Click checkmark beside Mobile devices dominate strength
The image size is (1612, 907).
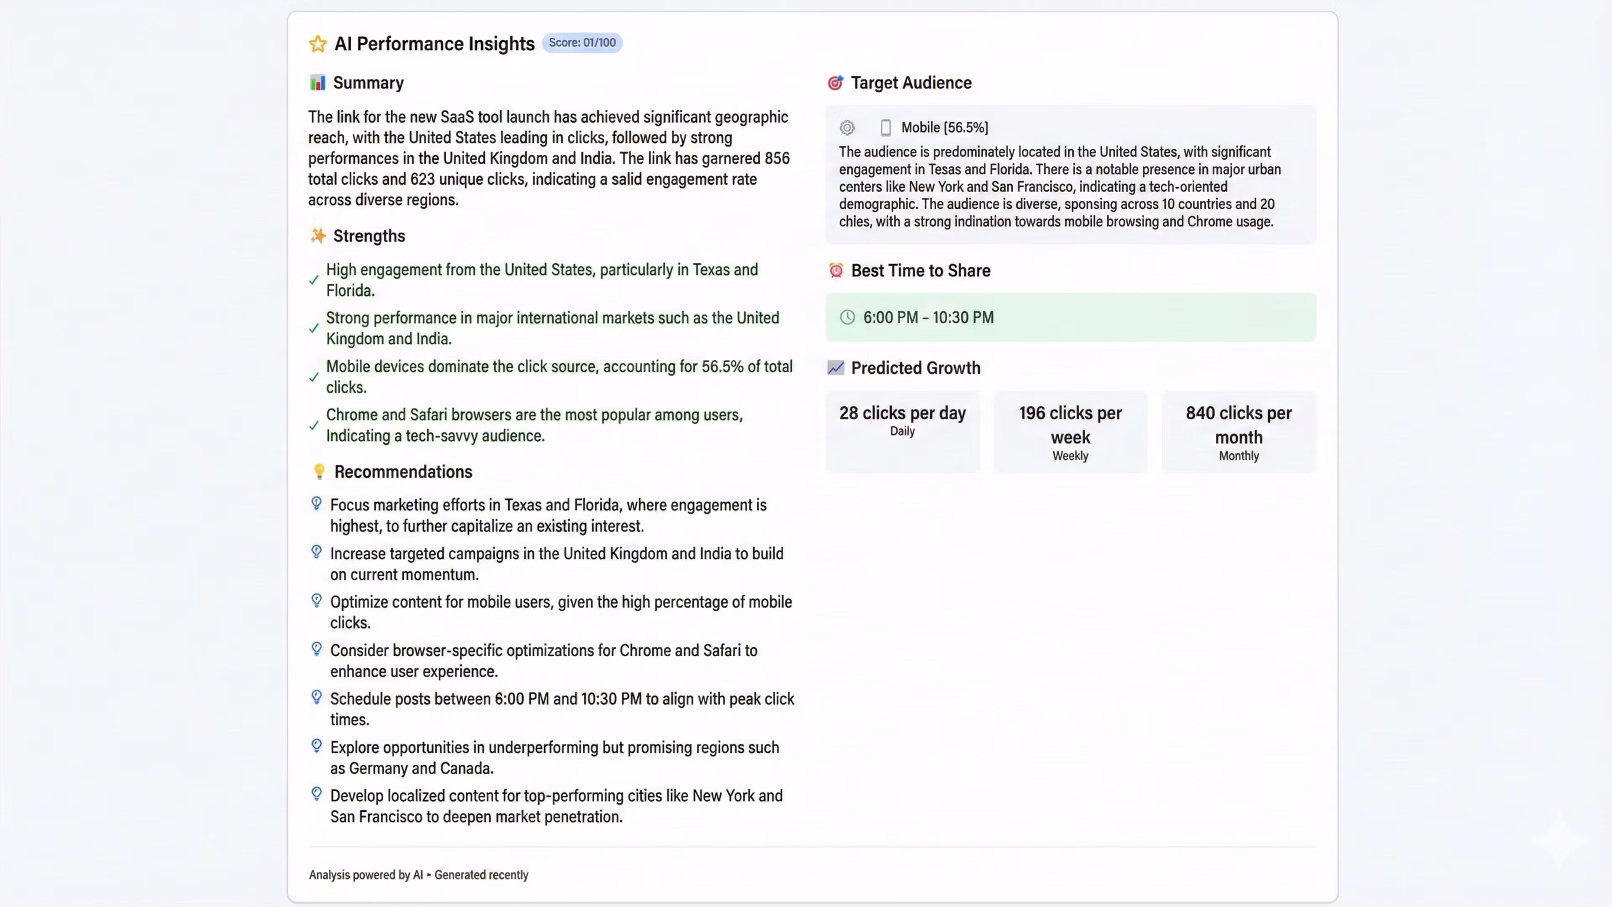[x=314, y=377]
